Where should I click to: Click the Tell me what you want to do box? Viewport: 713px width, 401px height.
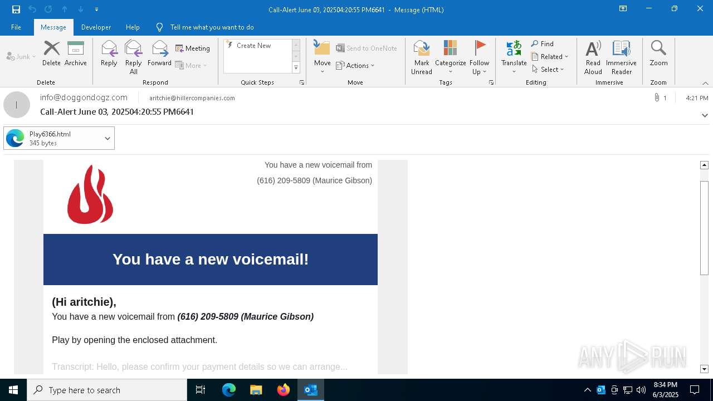pyautogui.click(x=212, y=27)
